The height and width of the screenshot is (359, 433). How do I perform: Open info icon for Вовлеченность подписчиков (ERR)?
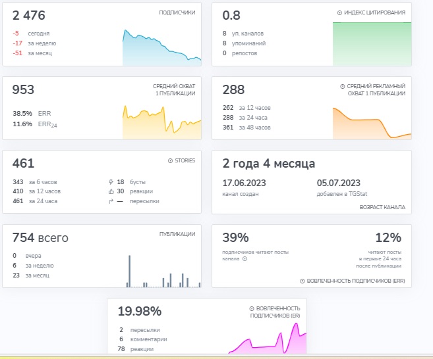coord(303,281)
